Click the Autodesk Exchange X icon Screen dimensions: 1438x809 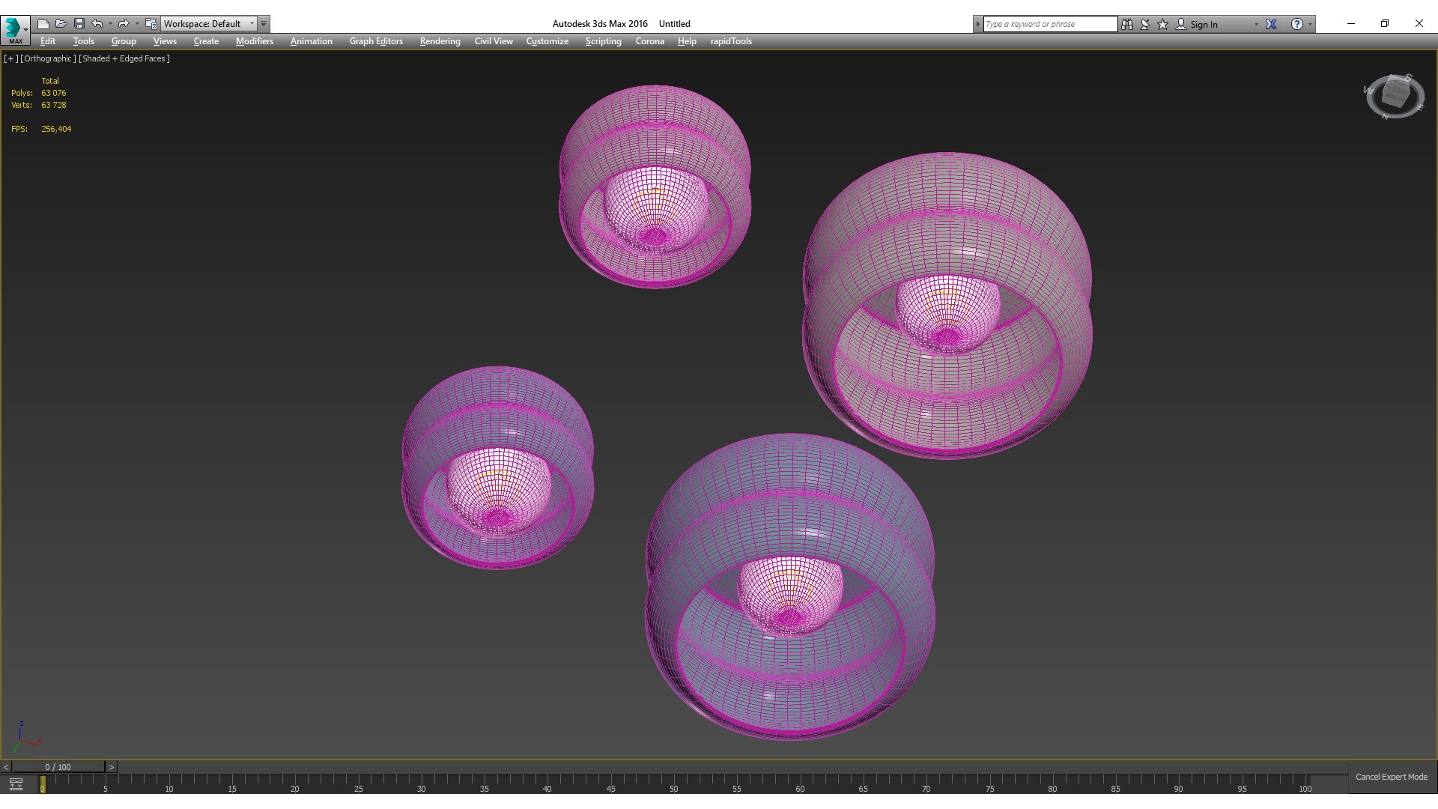click(1271, 24)
